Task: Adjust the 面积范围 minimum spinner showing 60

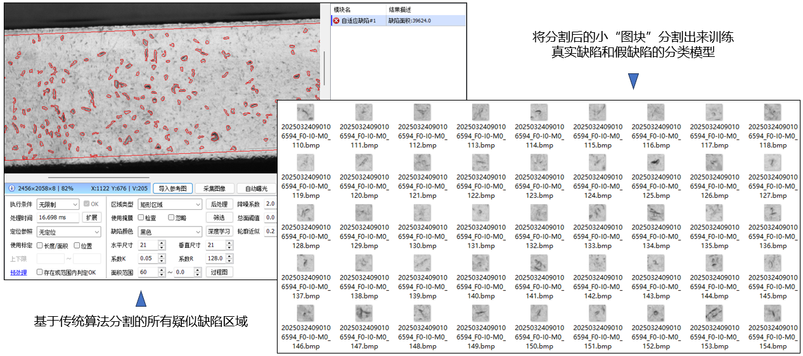Action: click(152, 272)
